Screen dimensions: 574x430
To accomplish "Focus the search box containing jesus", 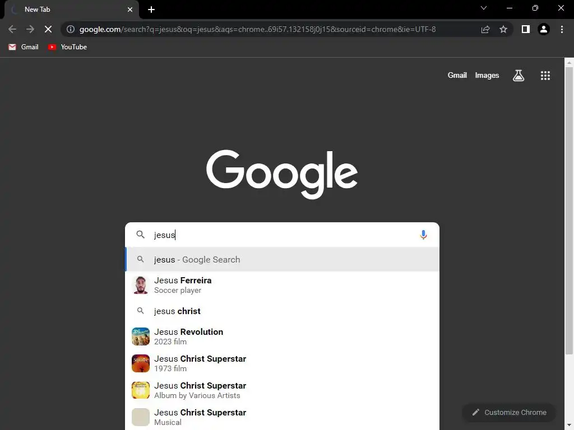I will pyautogui.click(x=283, y=235).
